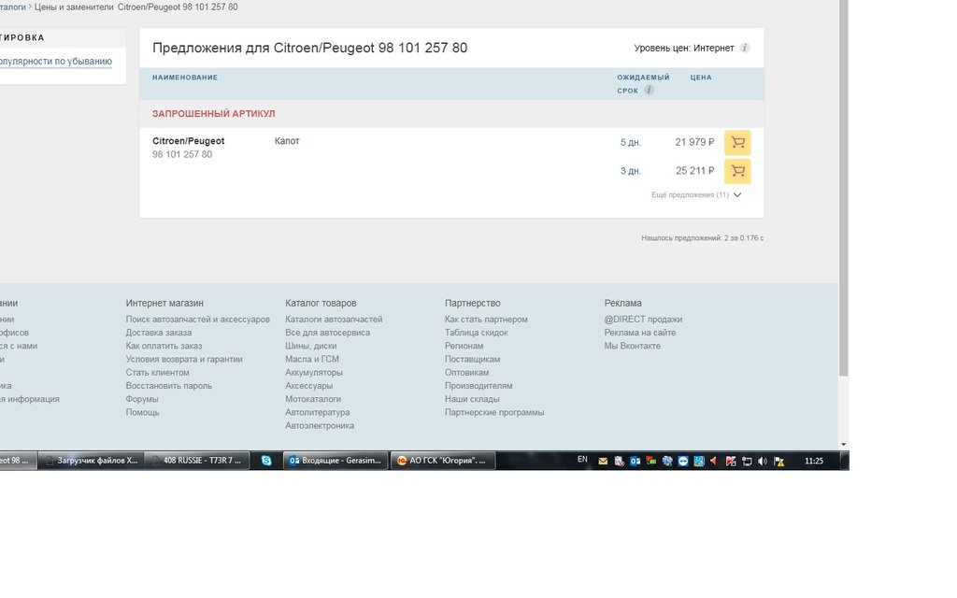This screenshot has width=957, height=598.
Task: Open Реклама на сайте link
Action: point(640,333)
